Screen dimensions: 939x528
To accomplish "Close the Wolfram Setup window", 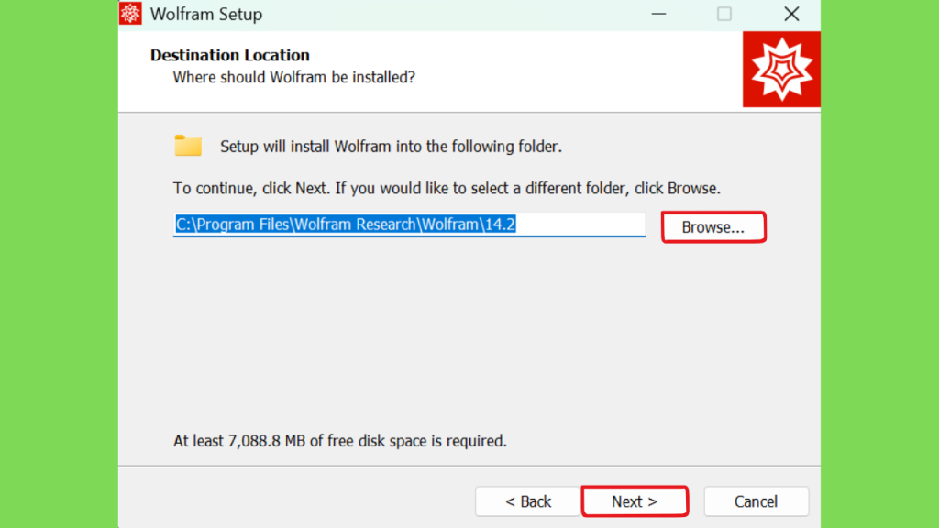I will point(791,14).
